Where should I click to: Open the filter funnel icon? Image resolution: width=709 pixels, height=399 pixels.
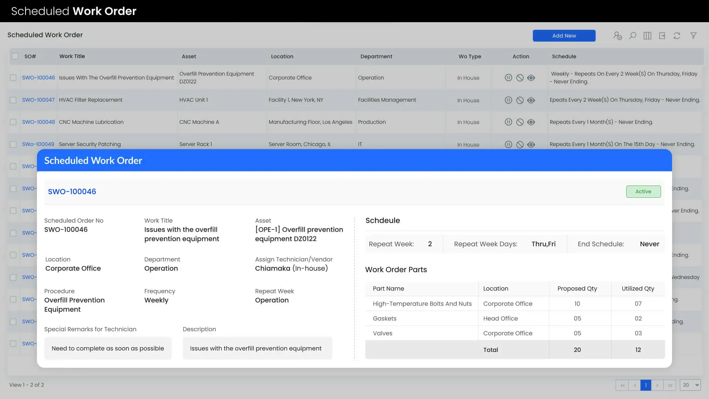(693, 35)
